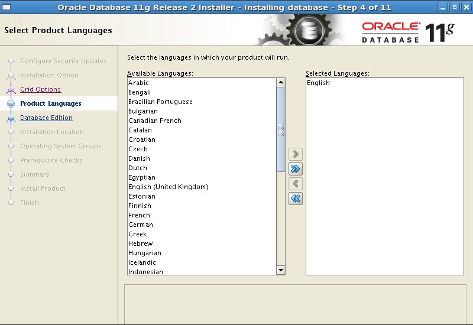The width and height of the screenshot is (473, 325).
Task: Select English in Selected Languages list
Action: (x=385, y=83)
